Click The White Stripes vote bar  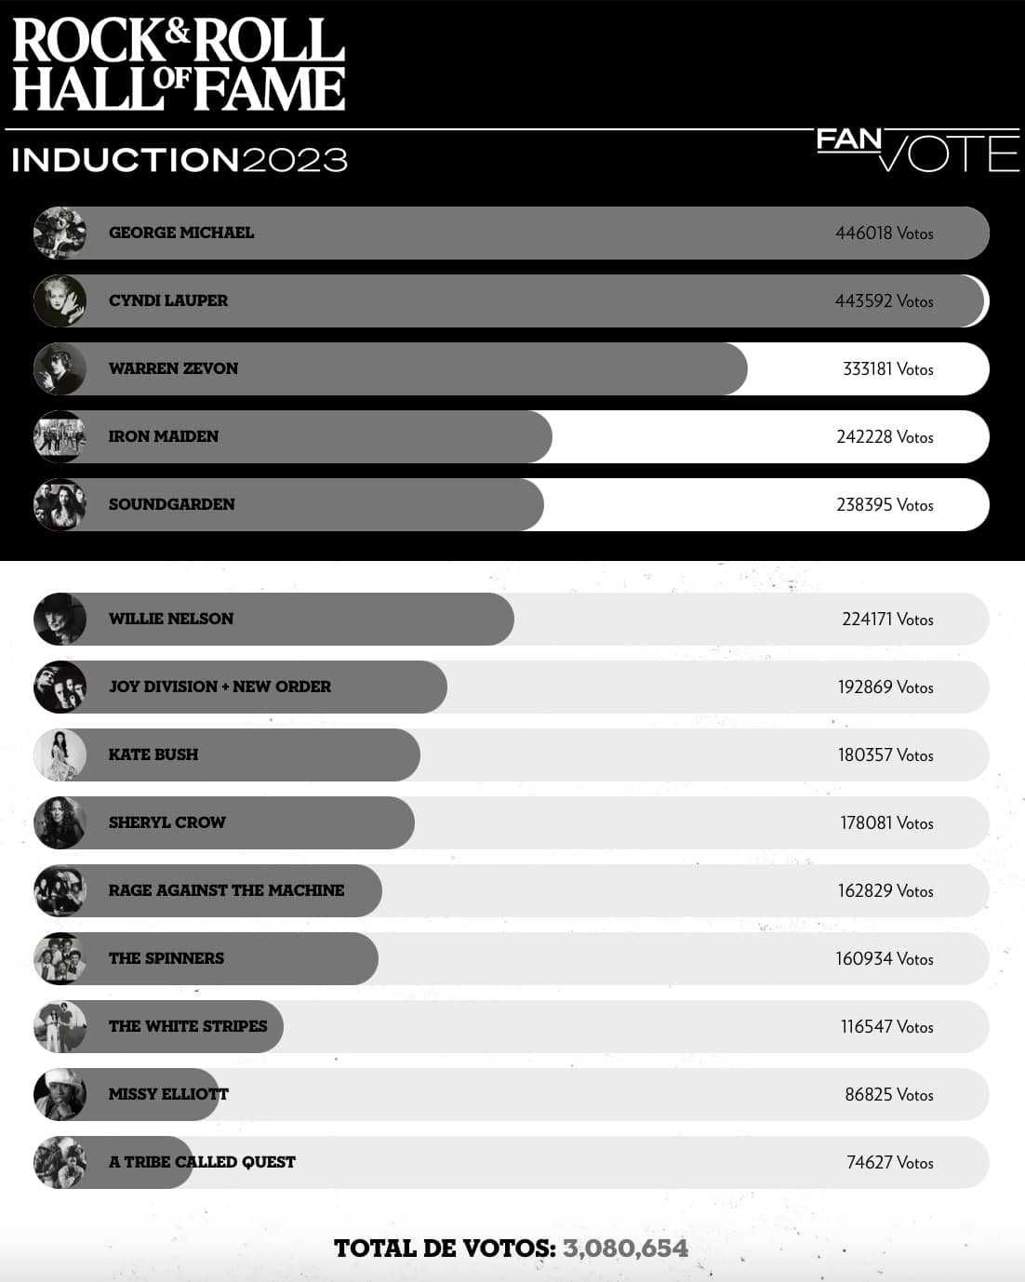[x=512, y=1026]
